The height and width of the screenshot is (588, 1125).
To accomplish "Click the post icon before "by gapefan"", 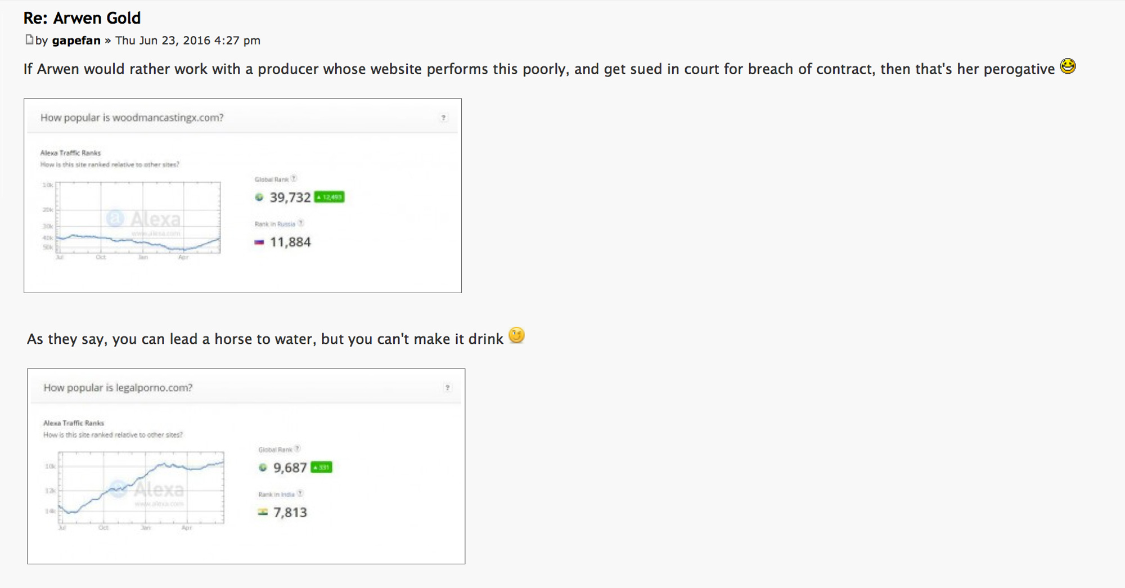I will [x=29, y=40].
